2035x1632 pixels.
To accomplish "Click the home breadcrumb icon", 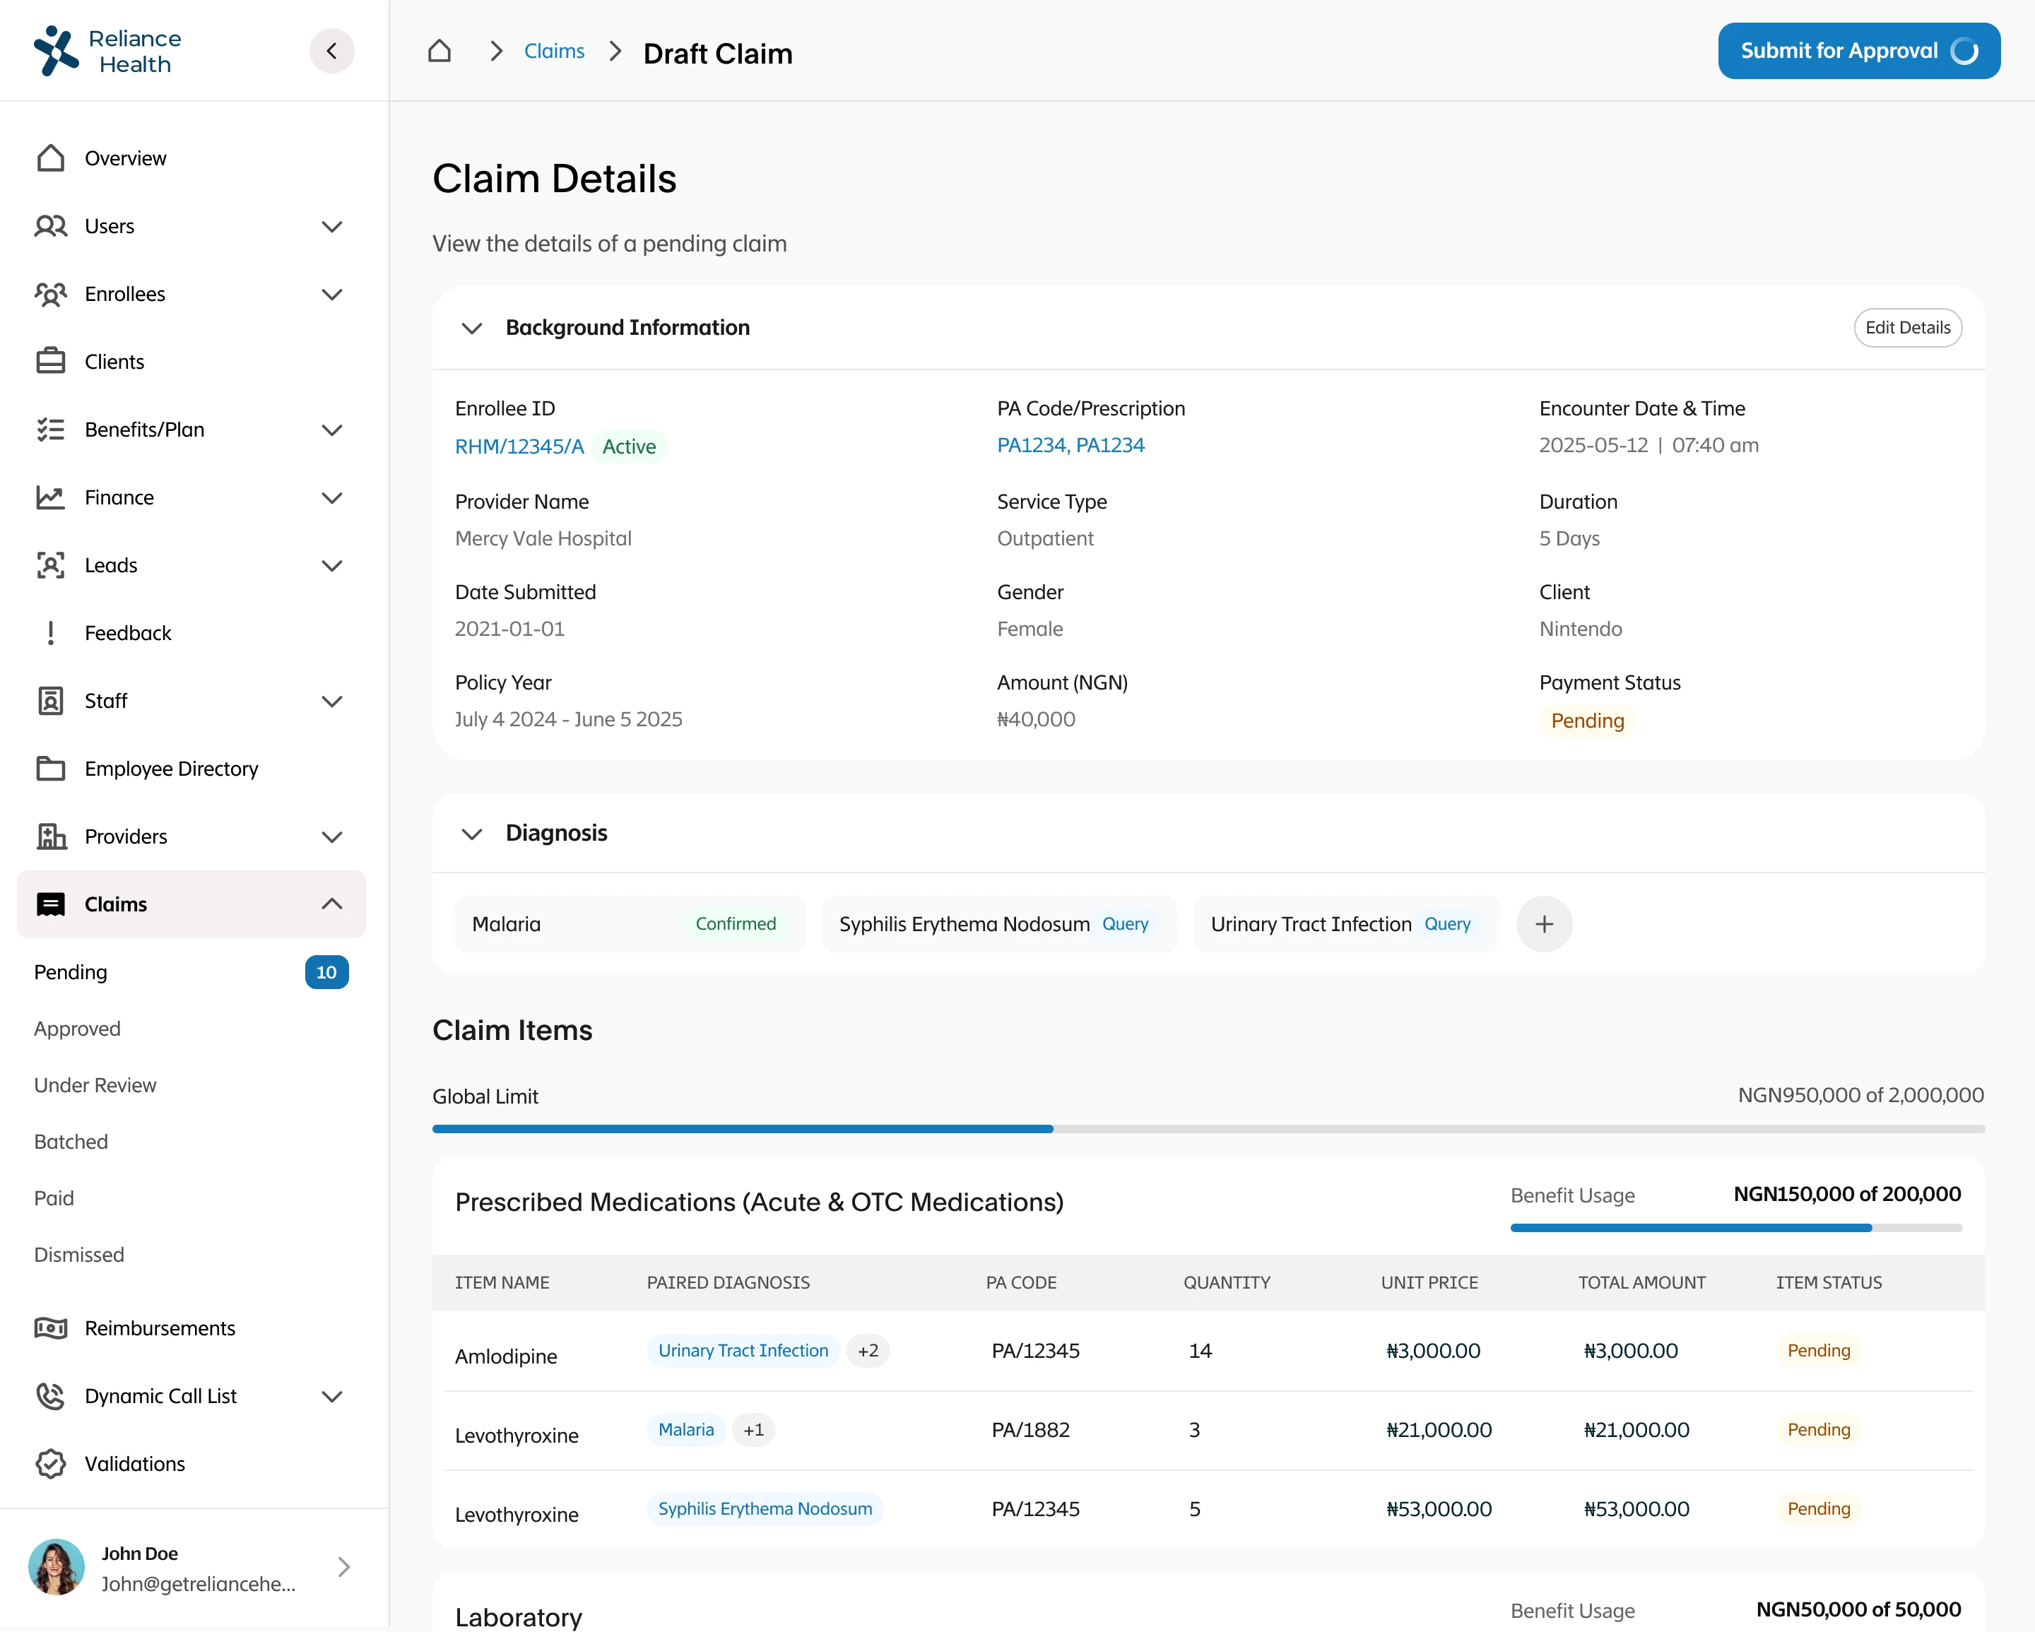I will [x=440, y=51].
